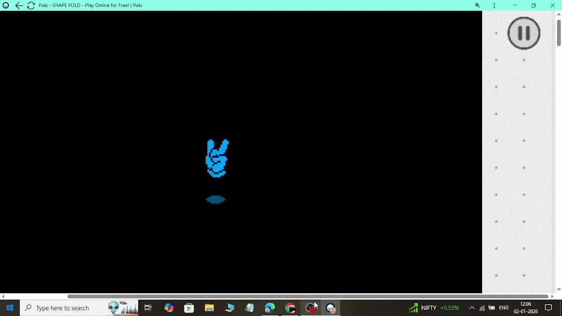Screen dimensions: 562x316
Task: Open the notification center icon
Action: click(x=548, y=308)
